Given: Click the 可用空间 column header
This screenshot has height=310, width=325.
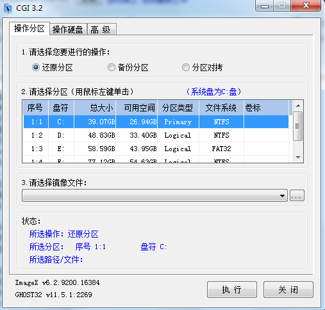Looking at the screenshot, I should pos(137,108).
